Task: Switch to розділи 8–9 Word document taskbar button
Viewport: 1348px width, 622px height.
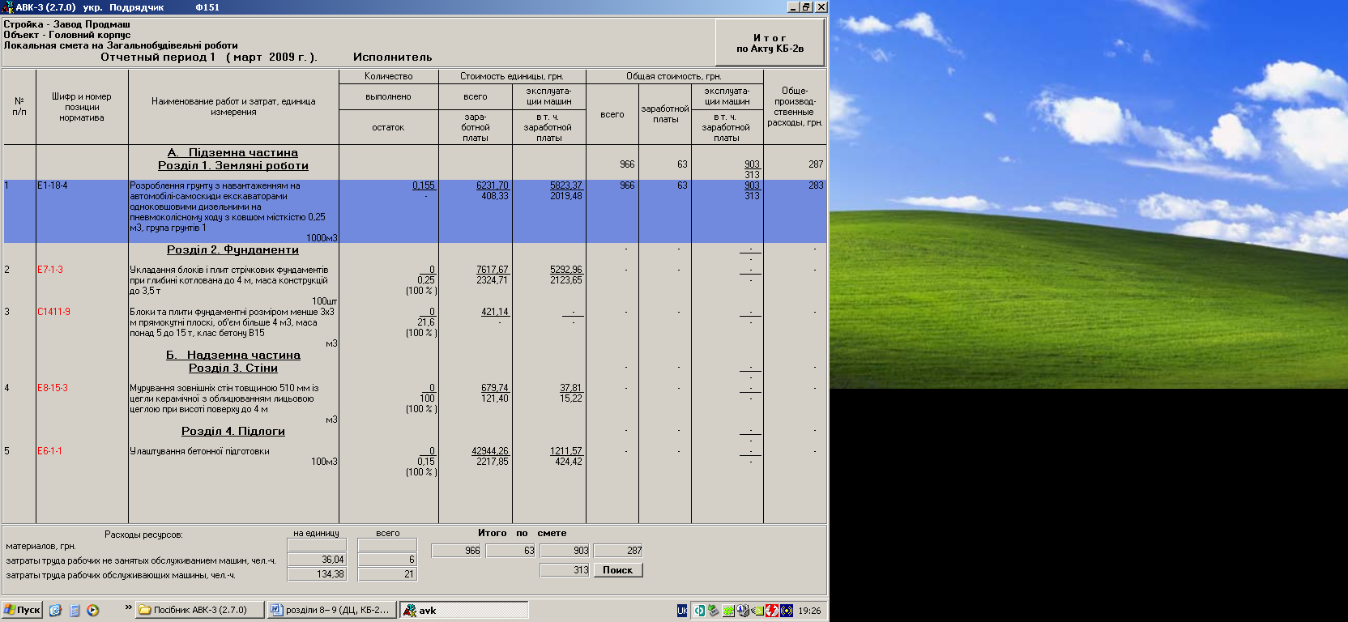Action: (x=332, y=610)
